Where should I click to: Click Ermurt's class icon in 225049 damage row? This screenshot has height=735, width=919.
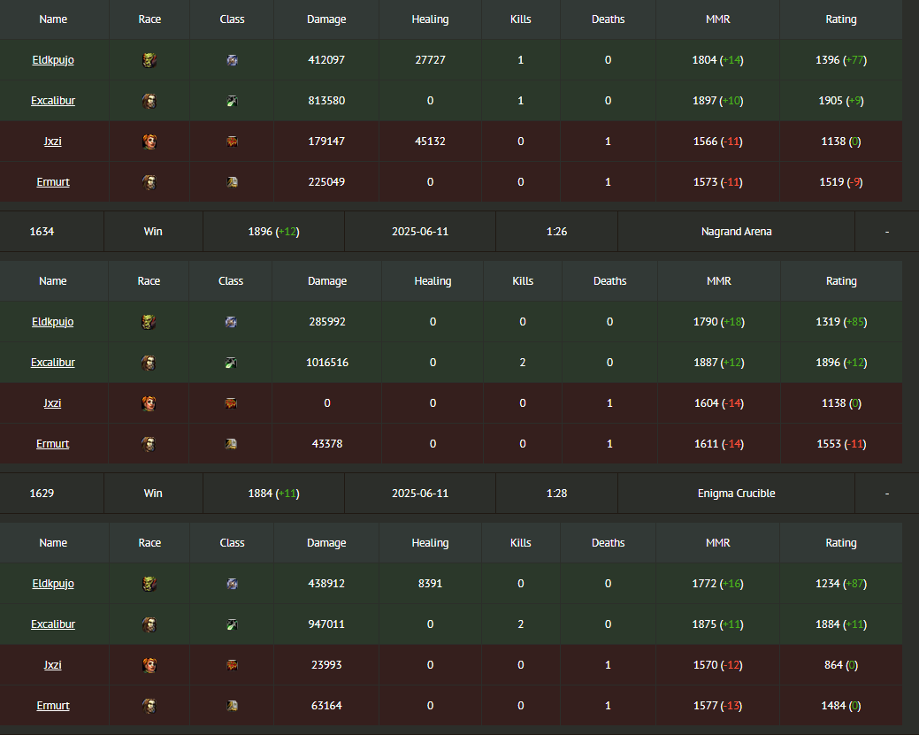[x=232, y=182]
